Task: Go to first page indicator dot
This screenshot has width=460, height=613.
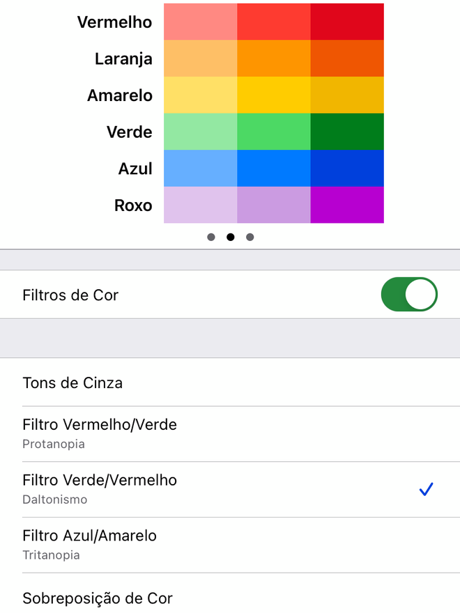Action: pos(210,237)
